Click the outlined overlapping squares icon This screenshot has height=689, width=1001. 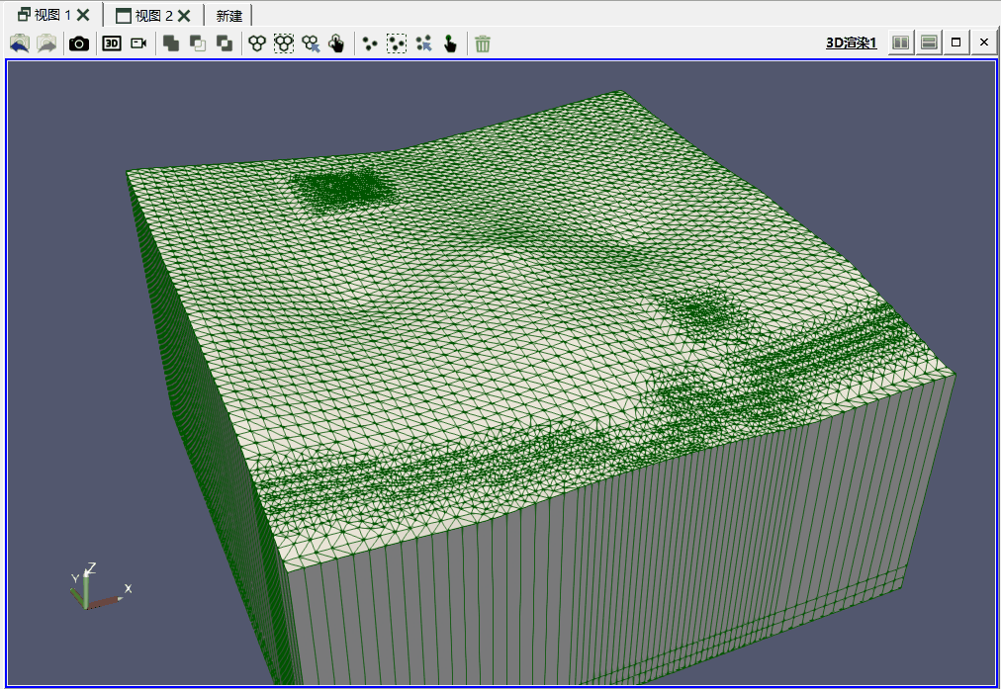[198, 43]
